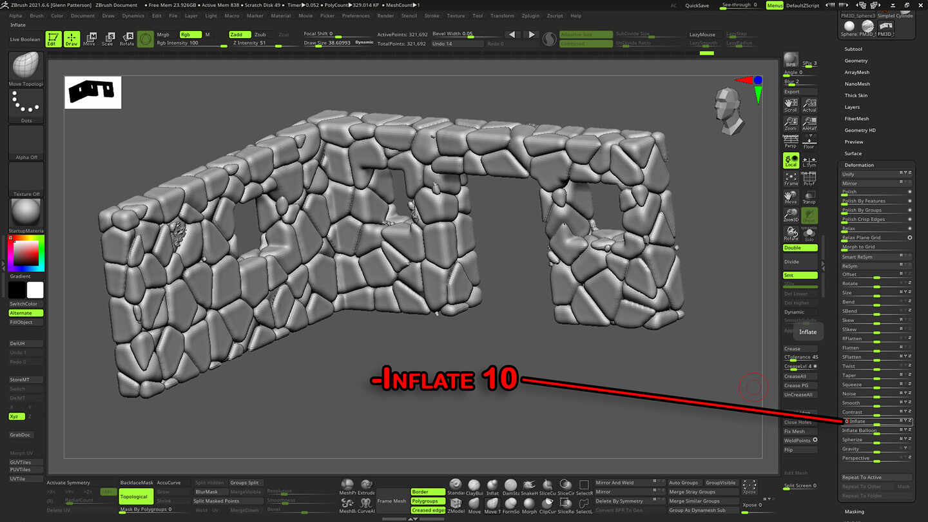Screen dimensions: 928x522
Task: Toggle Transp transparency mode
Action: click(809, 197)
